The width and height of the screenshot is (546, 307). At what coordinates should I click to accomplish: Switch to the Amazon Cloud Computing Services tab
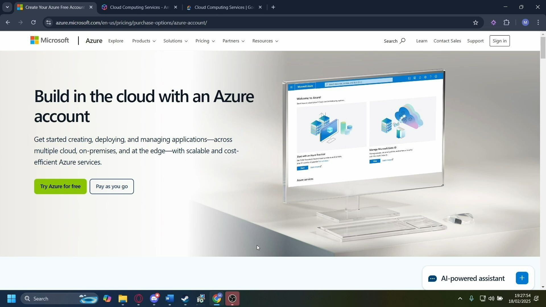[x=139, y=7]
